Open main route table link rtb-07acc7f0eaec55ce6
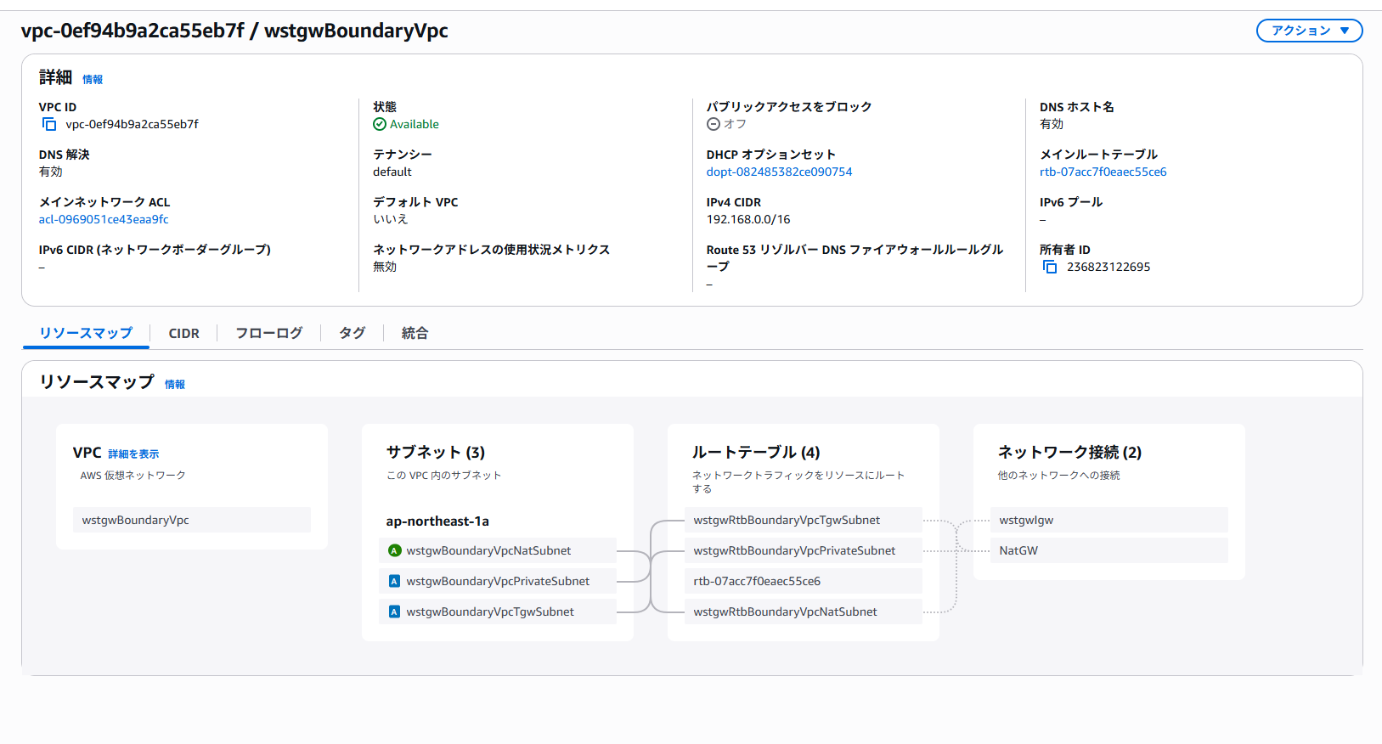Viewport: 1382px width, 744px height. tap(1103, 172)
